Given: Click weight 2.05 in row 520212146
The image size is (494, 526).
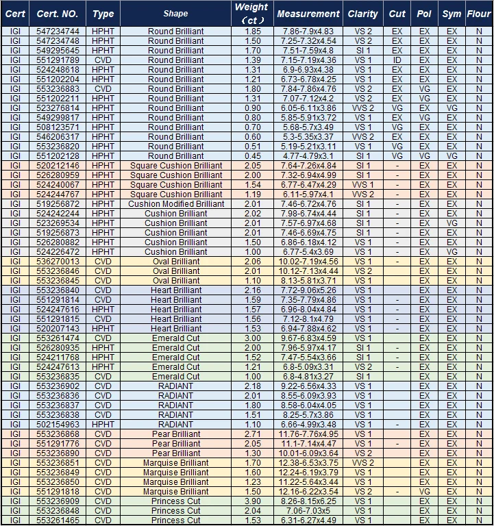Looking at the screenshot, I should (x=253, y=166).
